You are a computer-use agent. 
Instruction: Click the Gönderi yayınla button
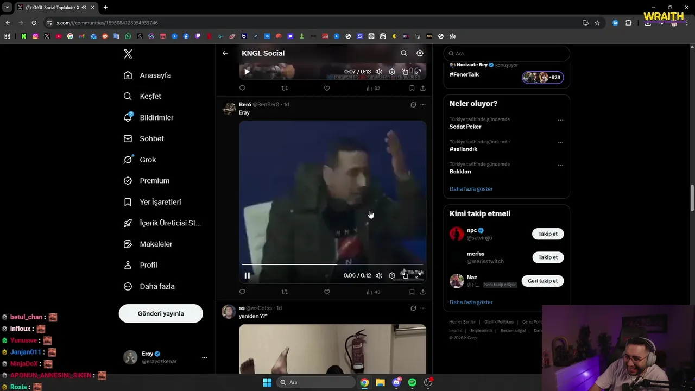tap(161, 313)
